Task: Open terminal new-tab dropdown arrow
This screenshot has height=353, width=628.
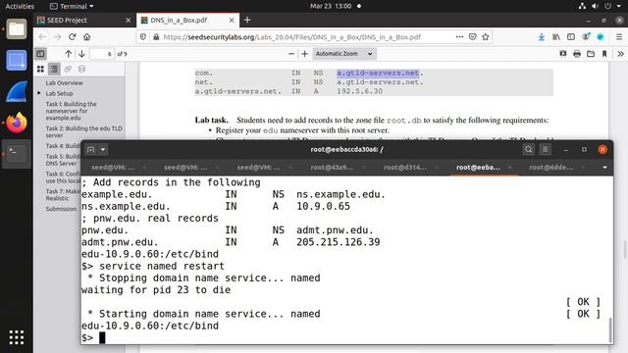Action: coord(103,150)
